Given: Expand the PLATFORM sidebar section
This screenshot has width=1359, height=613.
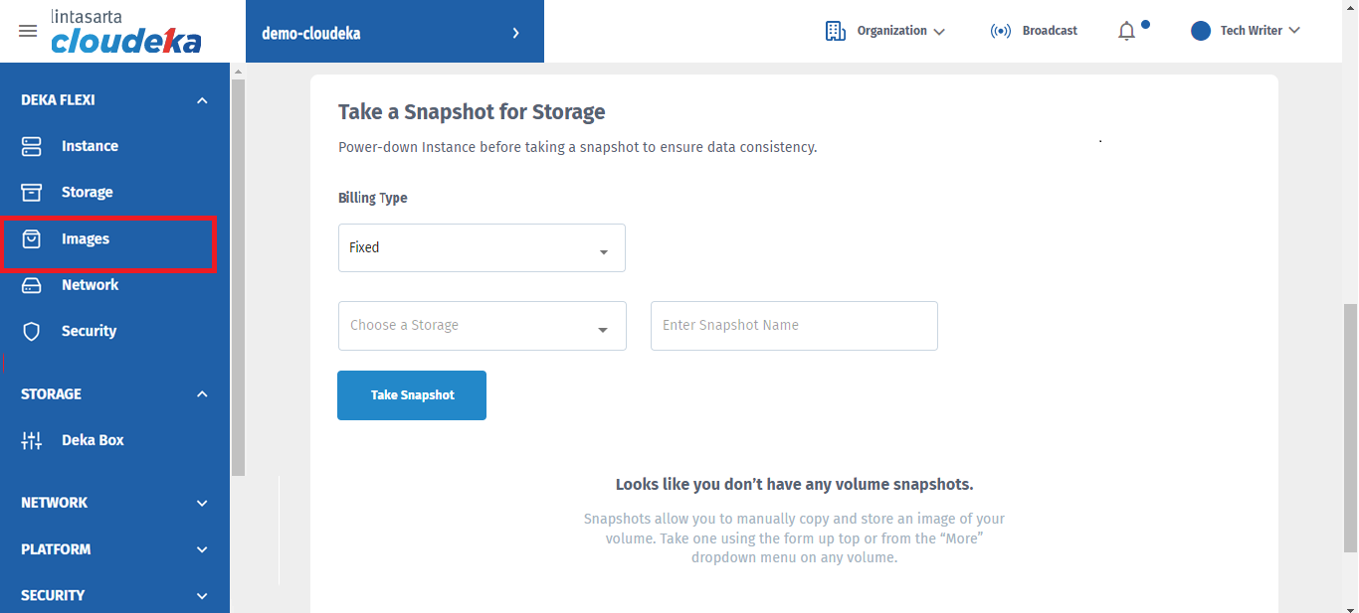Looking at the screenshot, I should click(x=202, y=549).
